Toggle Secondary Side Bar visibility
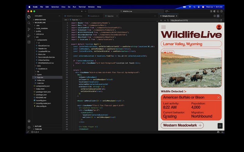Image resolution: width=244 pixels, height=152 pixels. (221, 11)
